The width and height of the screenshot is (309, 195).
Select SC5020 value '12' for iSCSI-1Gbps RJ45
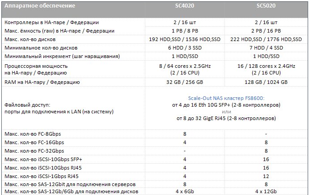point(266,176)
